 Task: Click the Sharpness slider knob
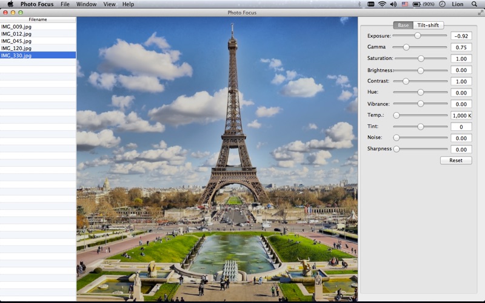[x=396, y=149]
